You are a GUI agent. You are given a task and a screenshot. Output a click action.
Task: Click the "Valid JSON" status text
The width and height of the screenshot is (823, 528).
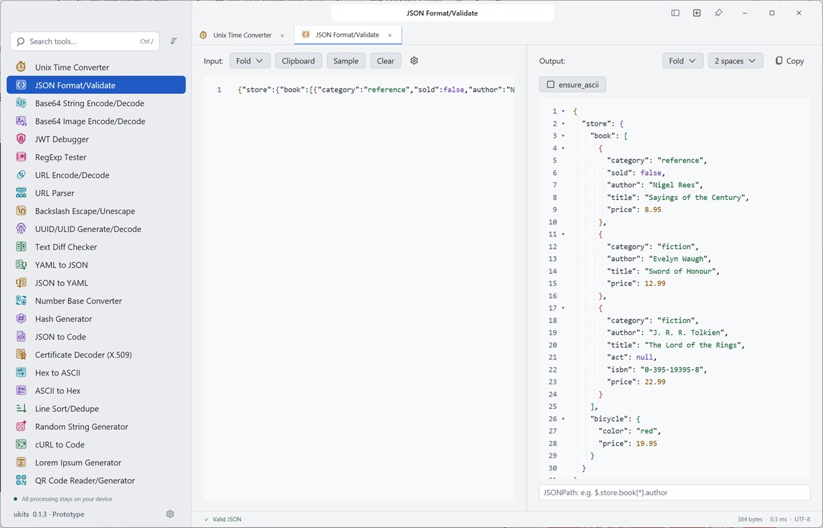(226, 519)
